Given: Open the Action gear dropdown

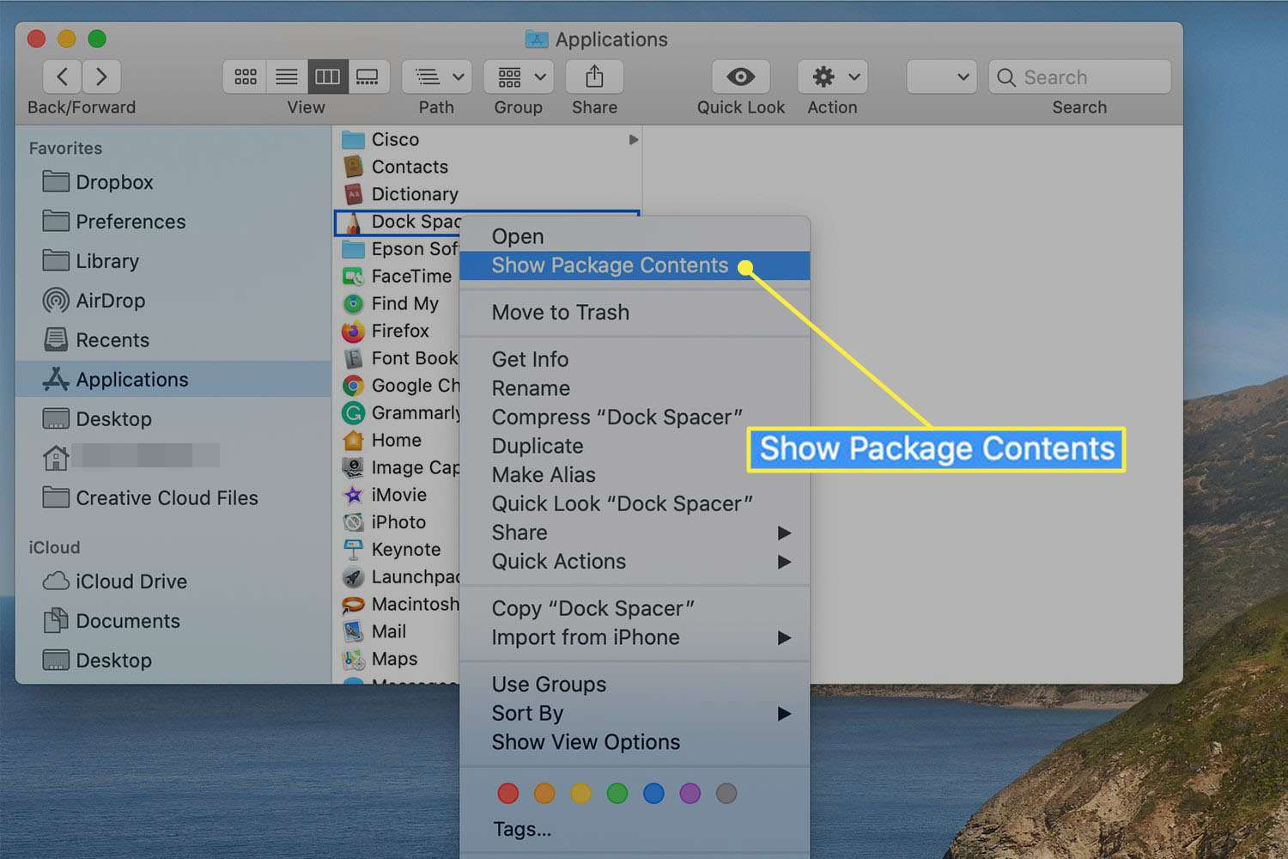Looking at the screenshot, I should point(832,76).
